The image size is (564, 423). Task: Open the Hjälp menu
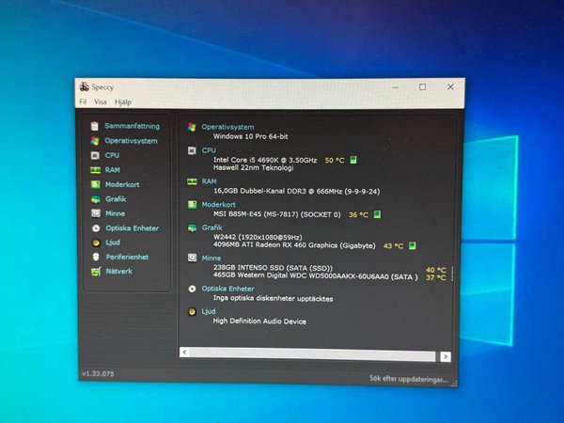pos(123,102)
